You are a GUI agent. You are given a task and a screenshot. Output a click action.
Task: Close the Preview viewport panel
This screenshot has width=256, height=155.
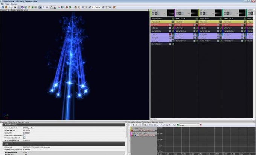(x=148, y=10)
